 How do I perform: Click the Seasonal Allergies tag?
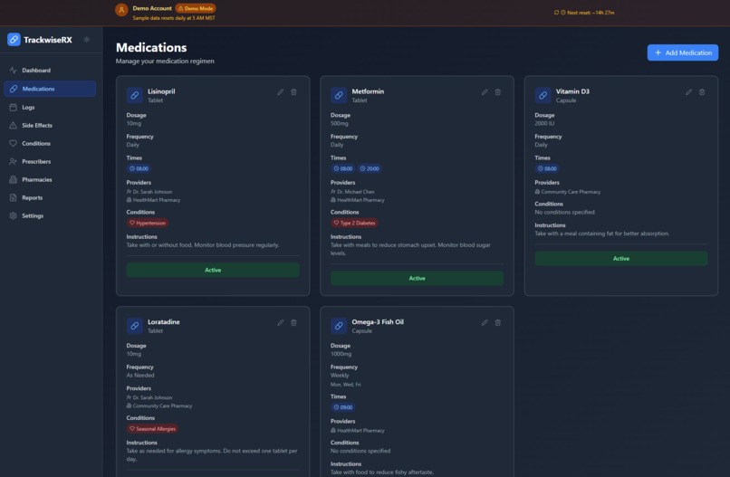[x=152, y=429]
